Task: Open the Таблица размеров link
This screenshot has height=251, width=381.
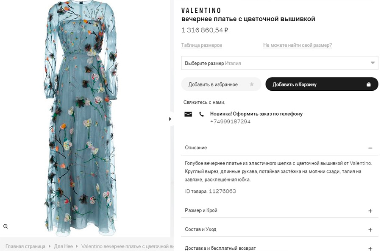Action: [x=201, y=45]
